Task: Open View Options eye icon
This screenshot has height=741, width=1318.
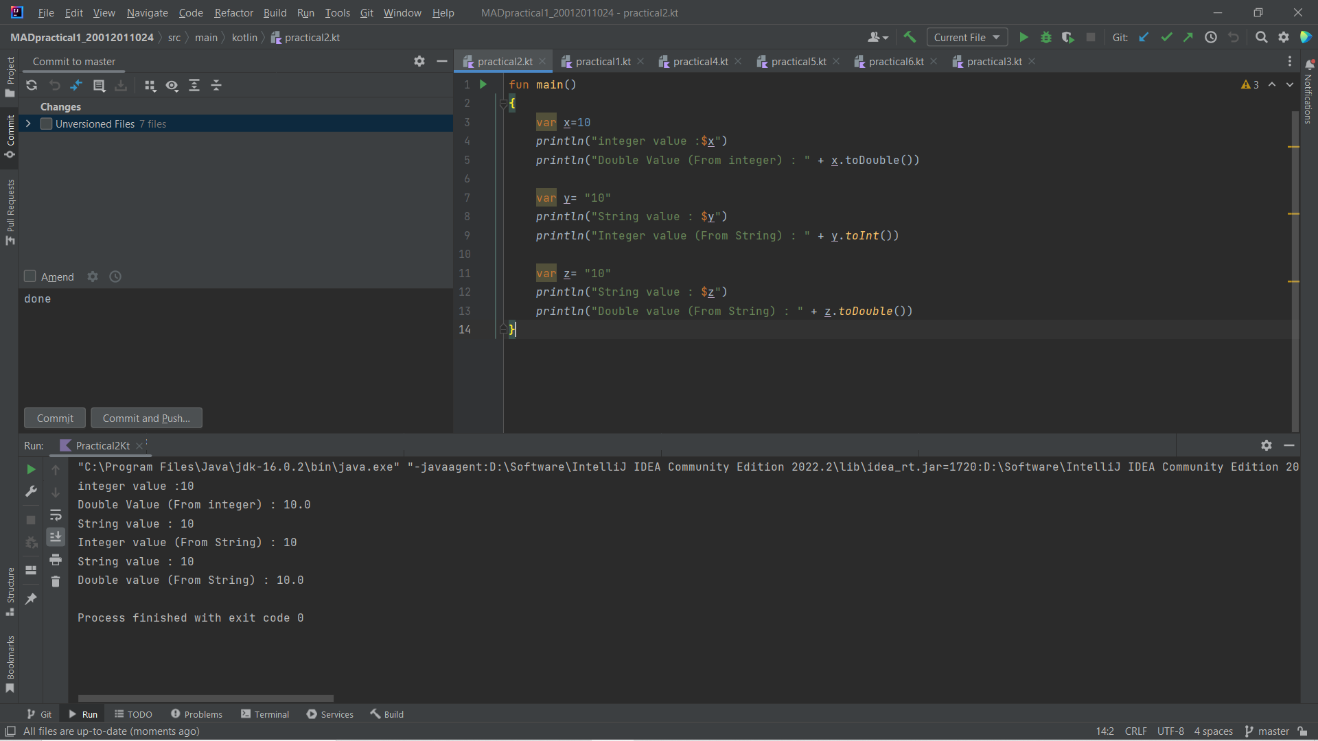Action: (x=172, y=85)
